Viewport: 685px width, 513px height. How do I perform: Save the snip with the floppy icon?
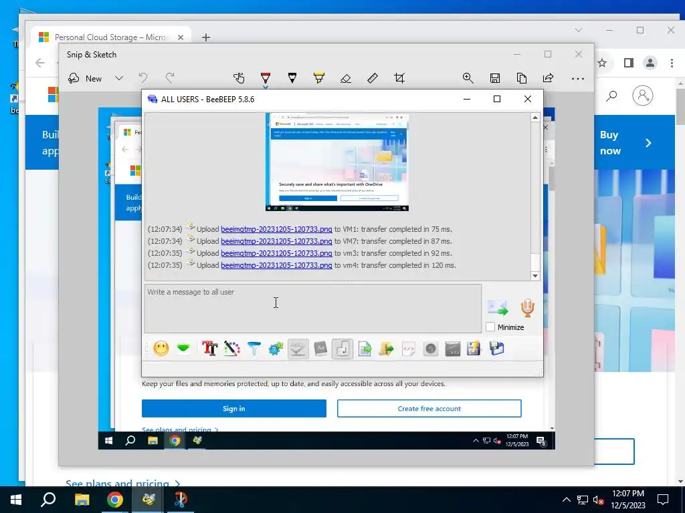(495, 78)
